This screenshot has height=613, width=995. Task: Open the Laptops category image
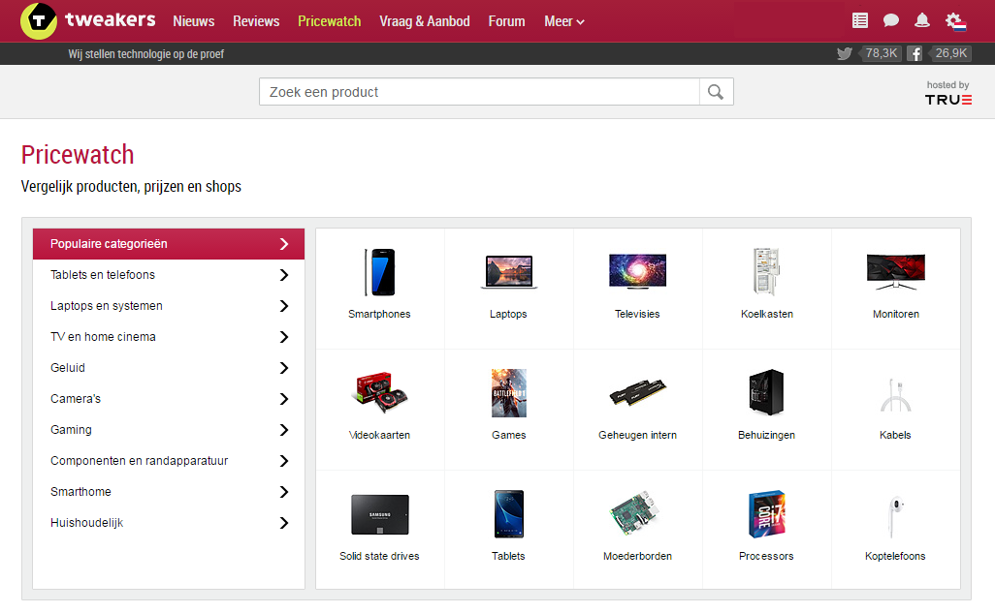tap(509, 272)
